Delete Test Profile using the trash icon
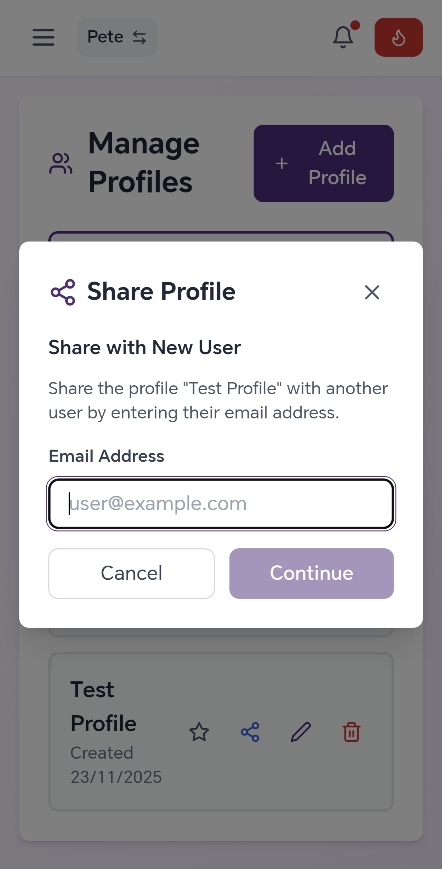442x869 pixels. (x=351, y=732)
